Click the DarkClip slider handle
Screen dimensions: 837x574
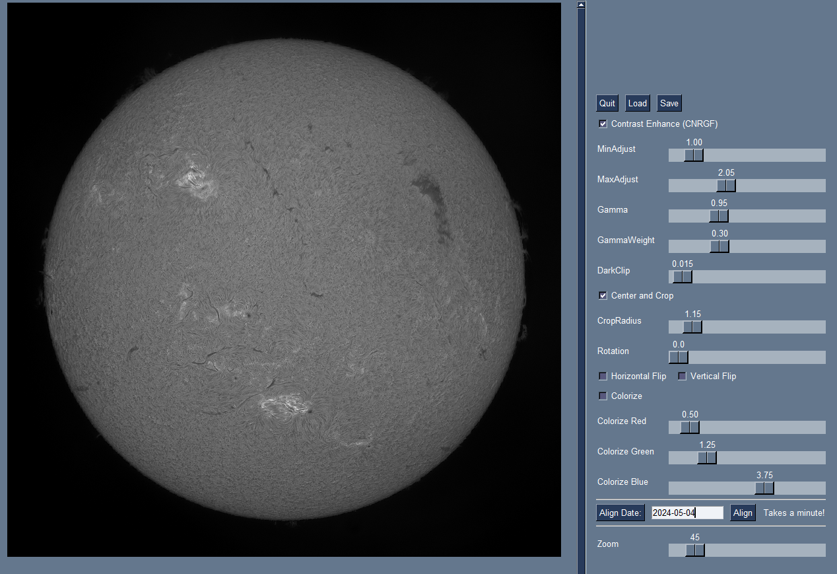[683, 277]
